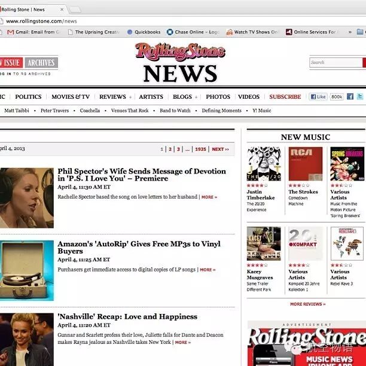Go to page 3 of news

coord(178,149)
